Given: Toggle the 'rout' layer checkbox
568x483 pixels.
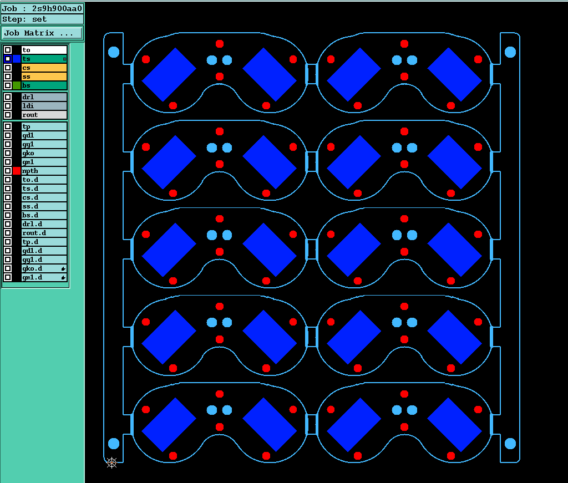Looking at the screenshot, I should tap(8, 115).
